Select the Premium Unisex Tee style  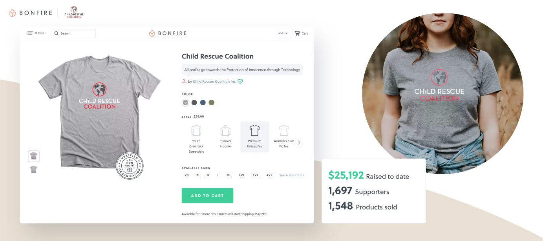point(254,136)
